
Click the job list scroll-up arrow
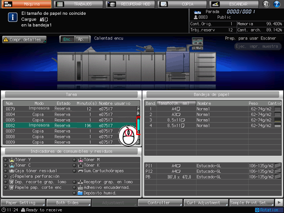(138, 108)
